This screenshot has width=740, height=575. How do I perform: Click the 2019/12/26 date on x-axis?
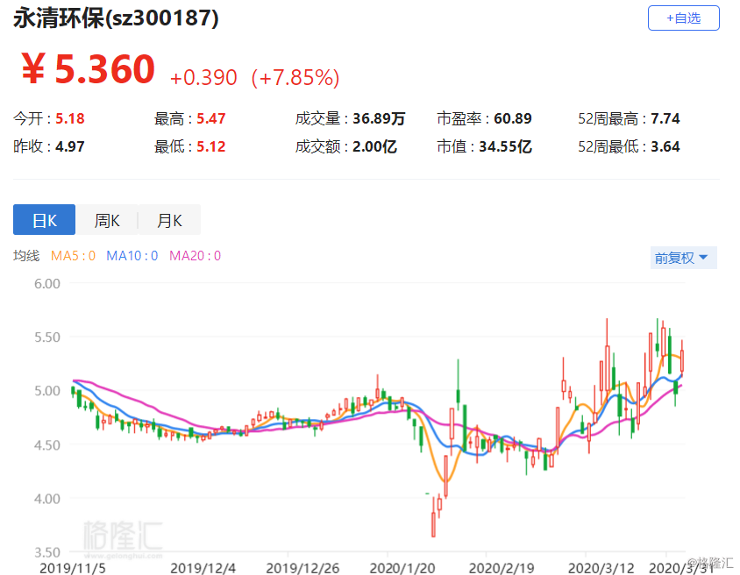click(x=302, y=567)
